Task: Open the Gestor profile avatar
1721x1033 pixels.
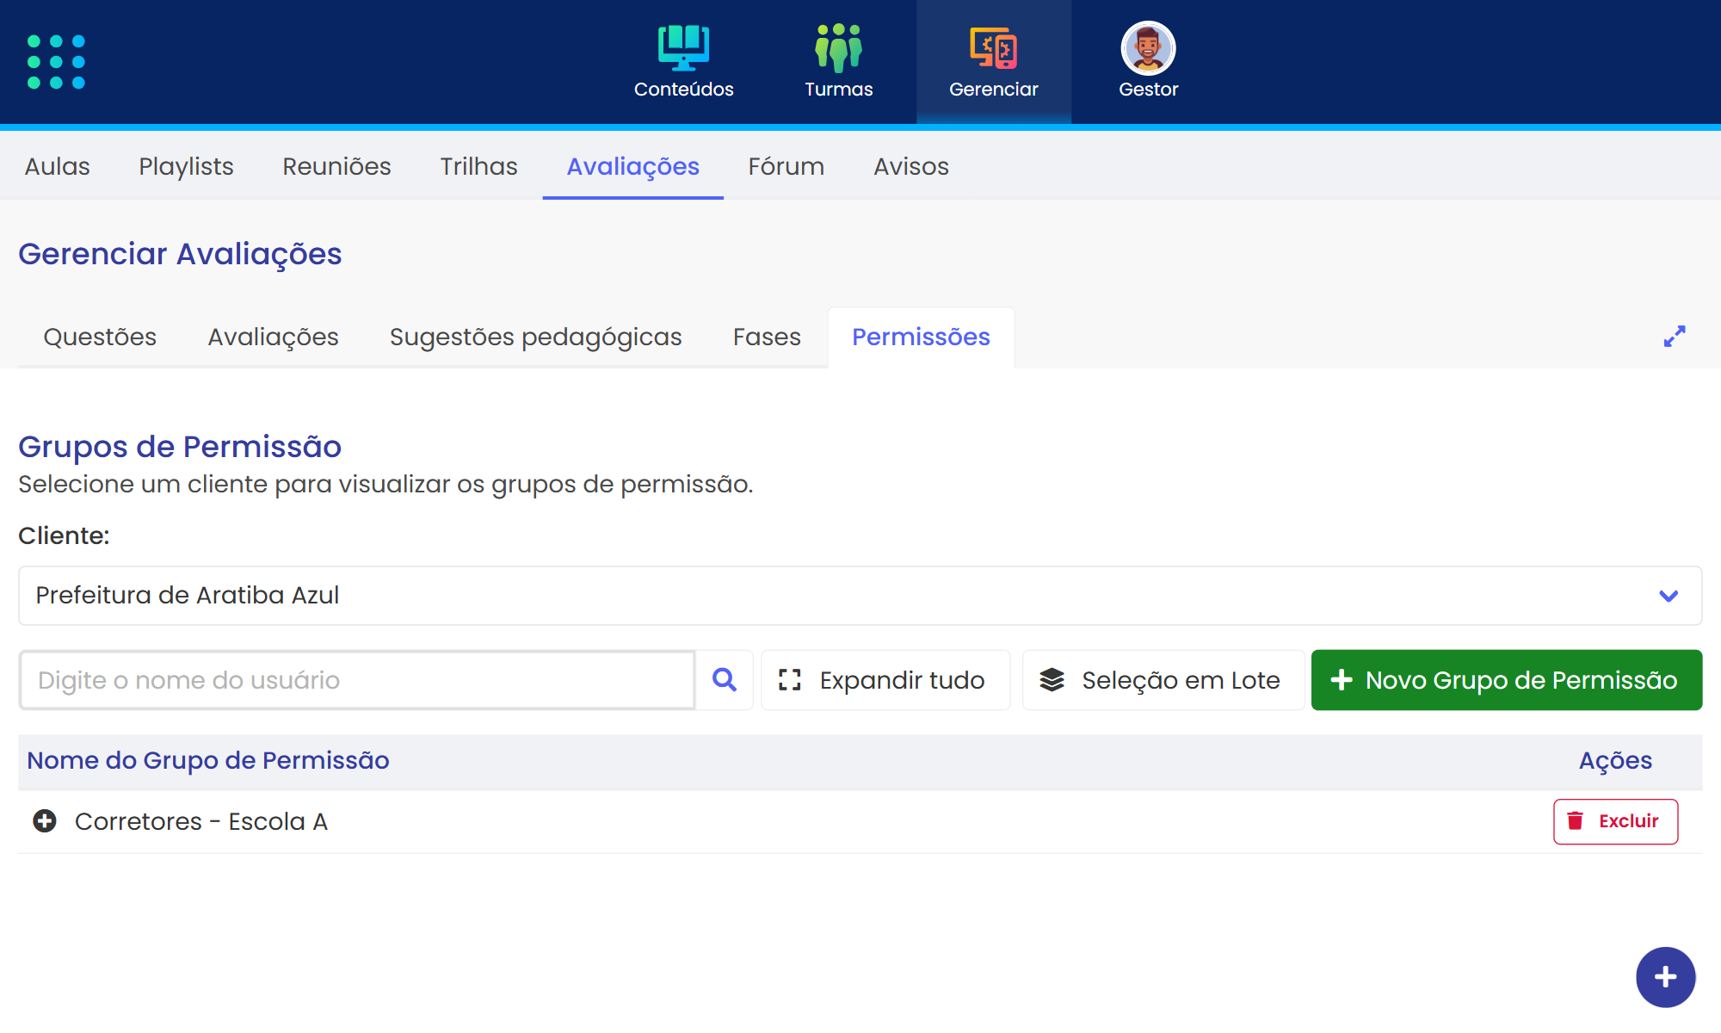Action: (x=1148, y=48)
